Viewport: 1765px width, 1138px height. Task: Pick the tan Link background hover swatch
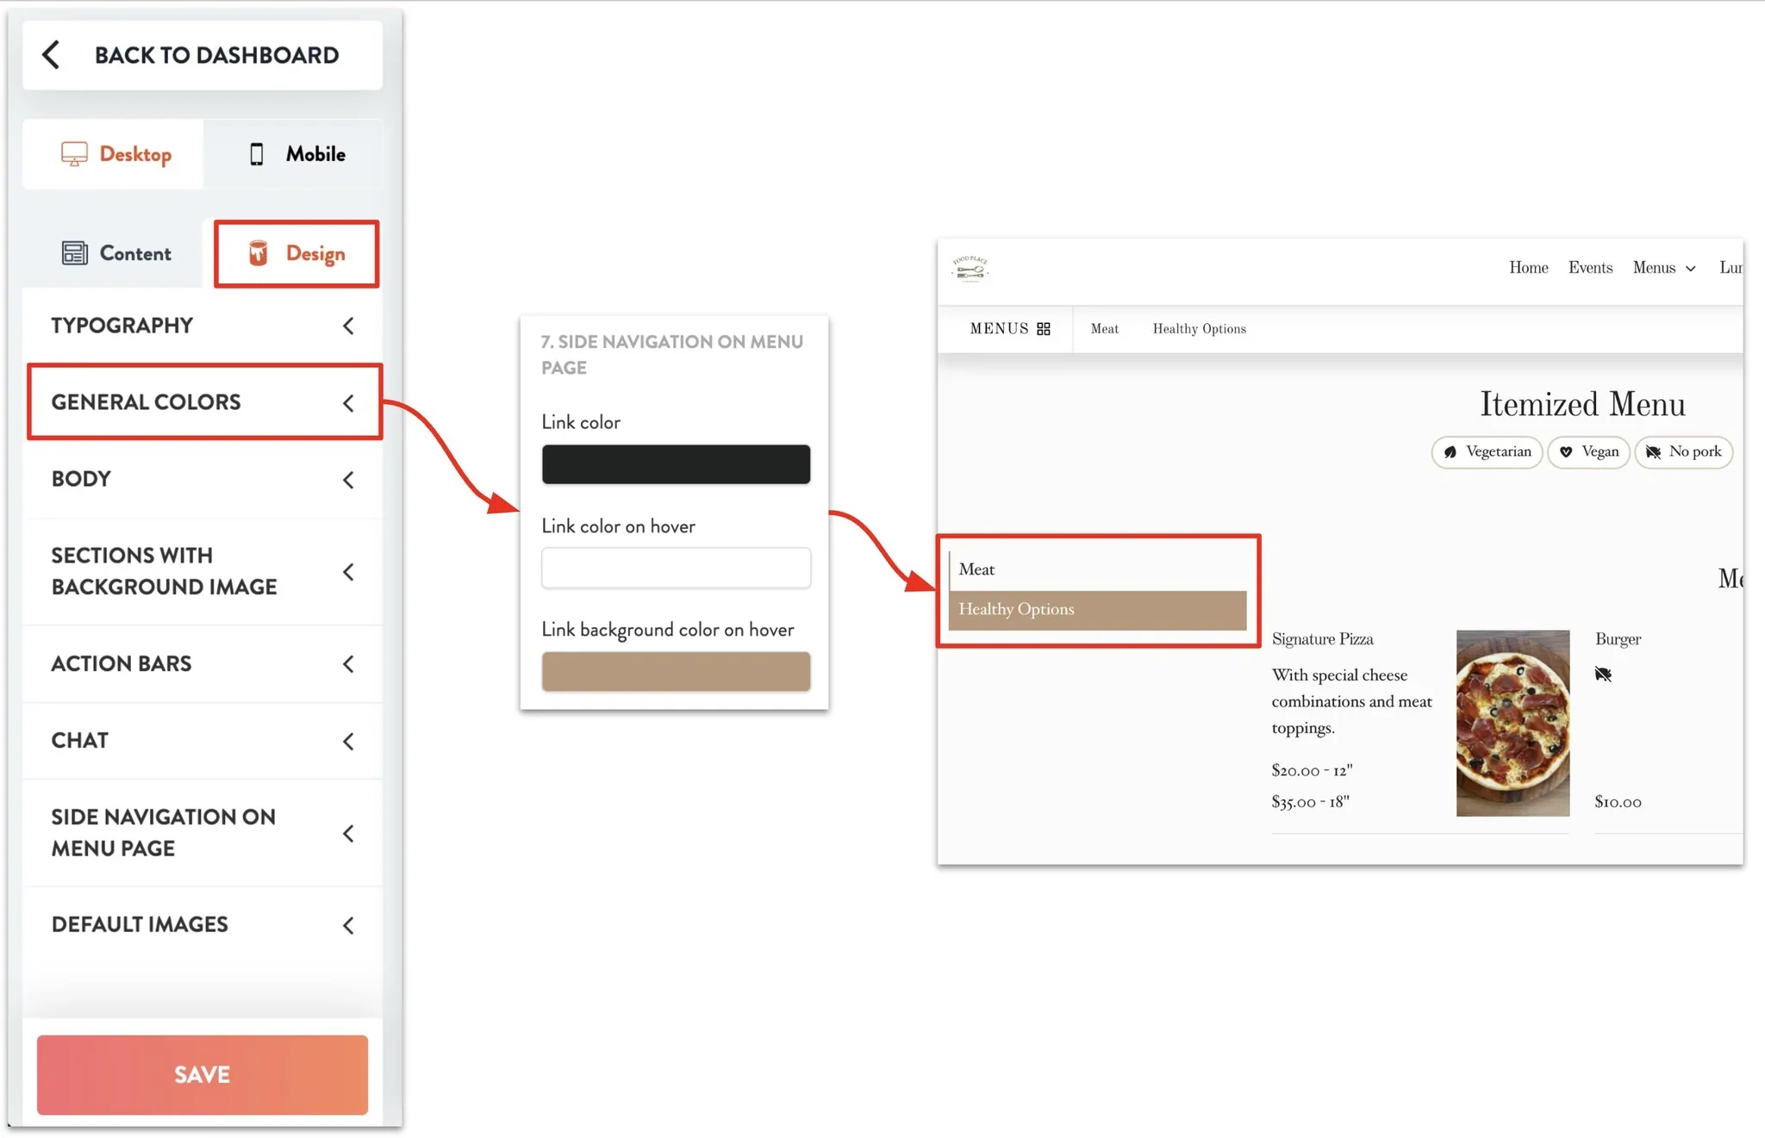click(676, 671)
